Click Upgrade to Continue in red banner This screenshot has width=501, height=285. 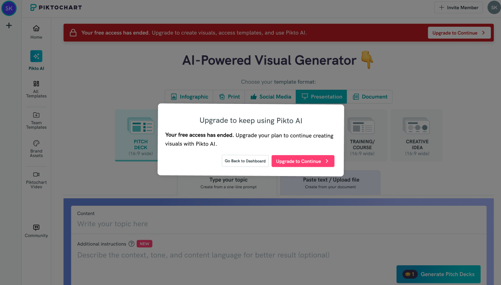click(x=459, y=33)
